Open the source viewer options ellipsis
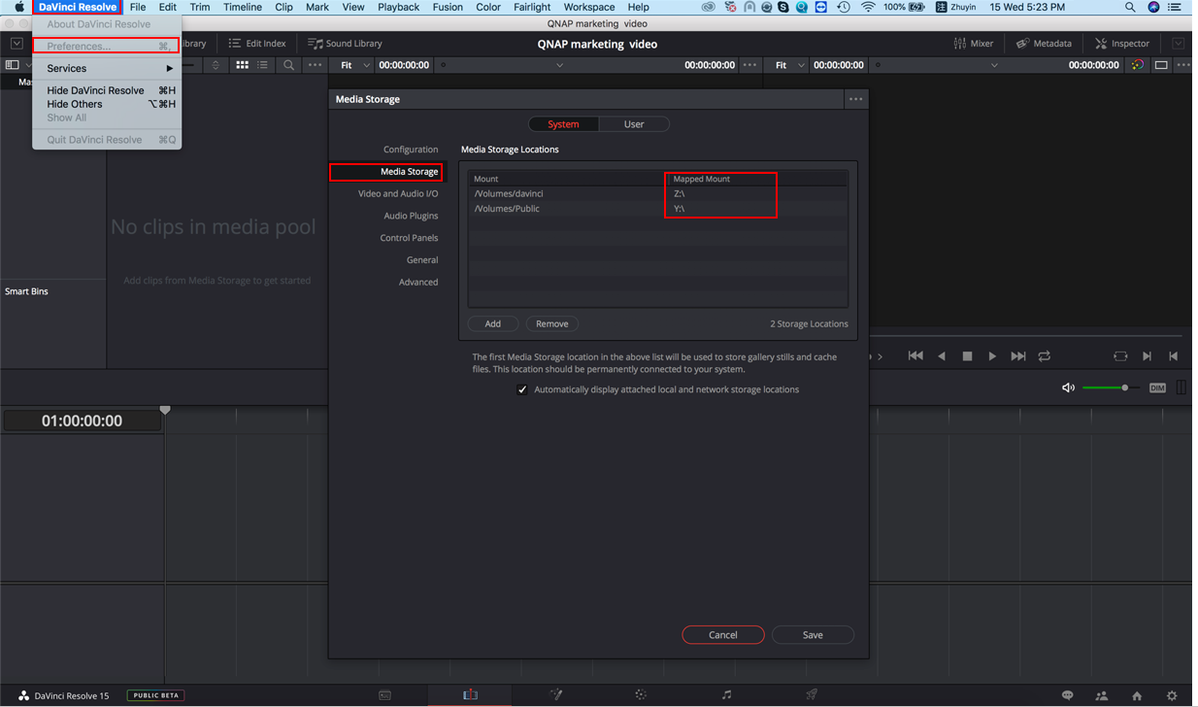This screenshot has height=707, width=1198. pyautogui.click(x=749, y=65)
